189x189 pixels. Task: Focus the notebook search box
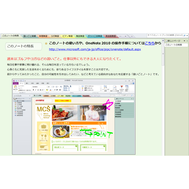pos(165,35)
